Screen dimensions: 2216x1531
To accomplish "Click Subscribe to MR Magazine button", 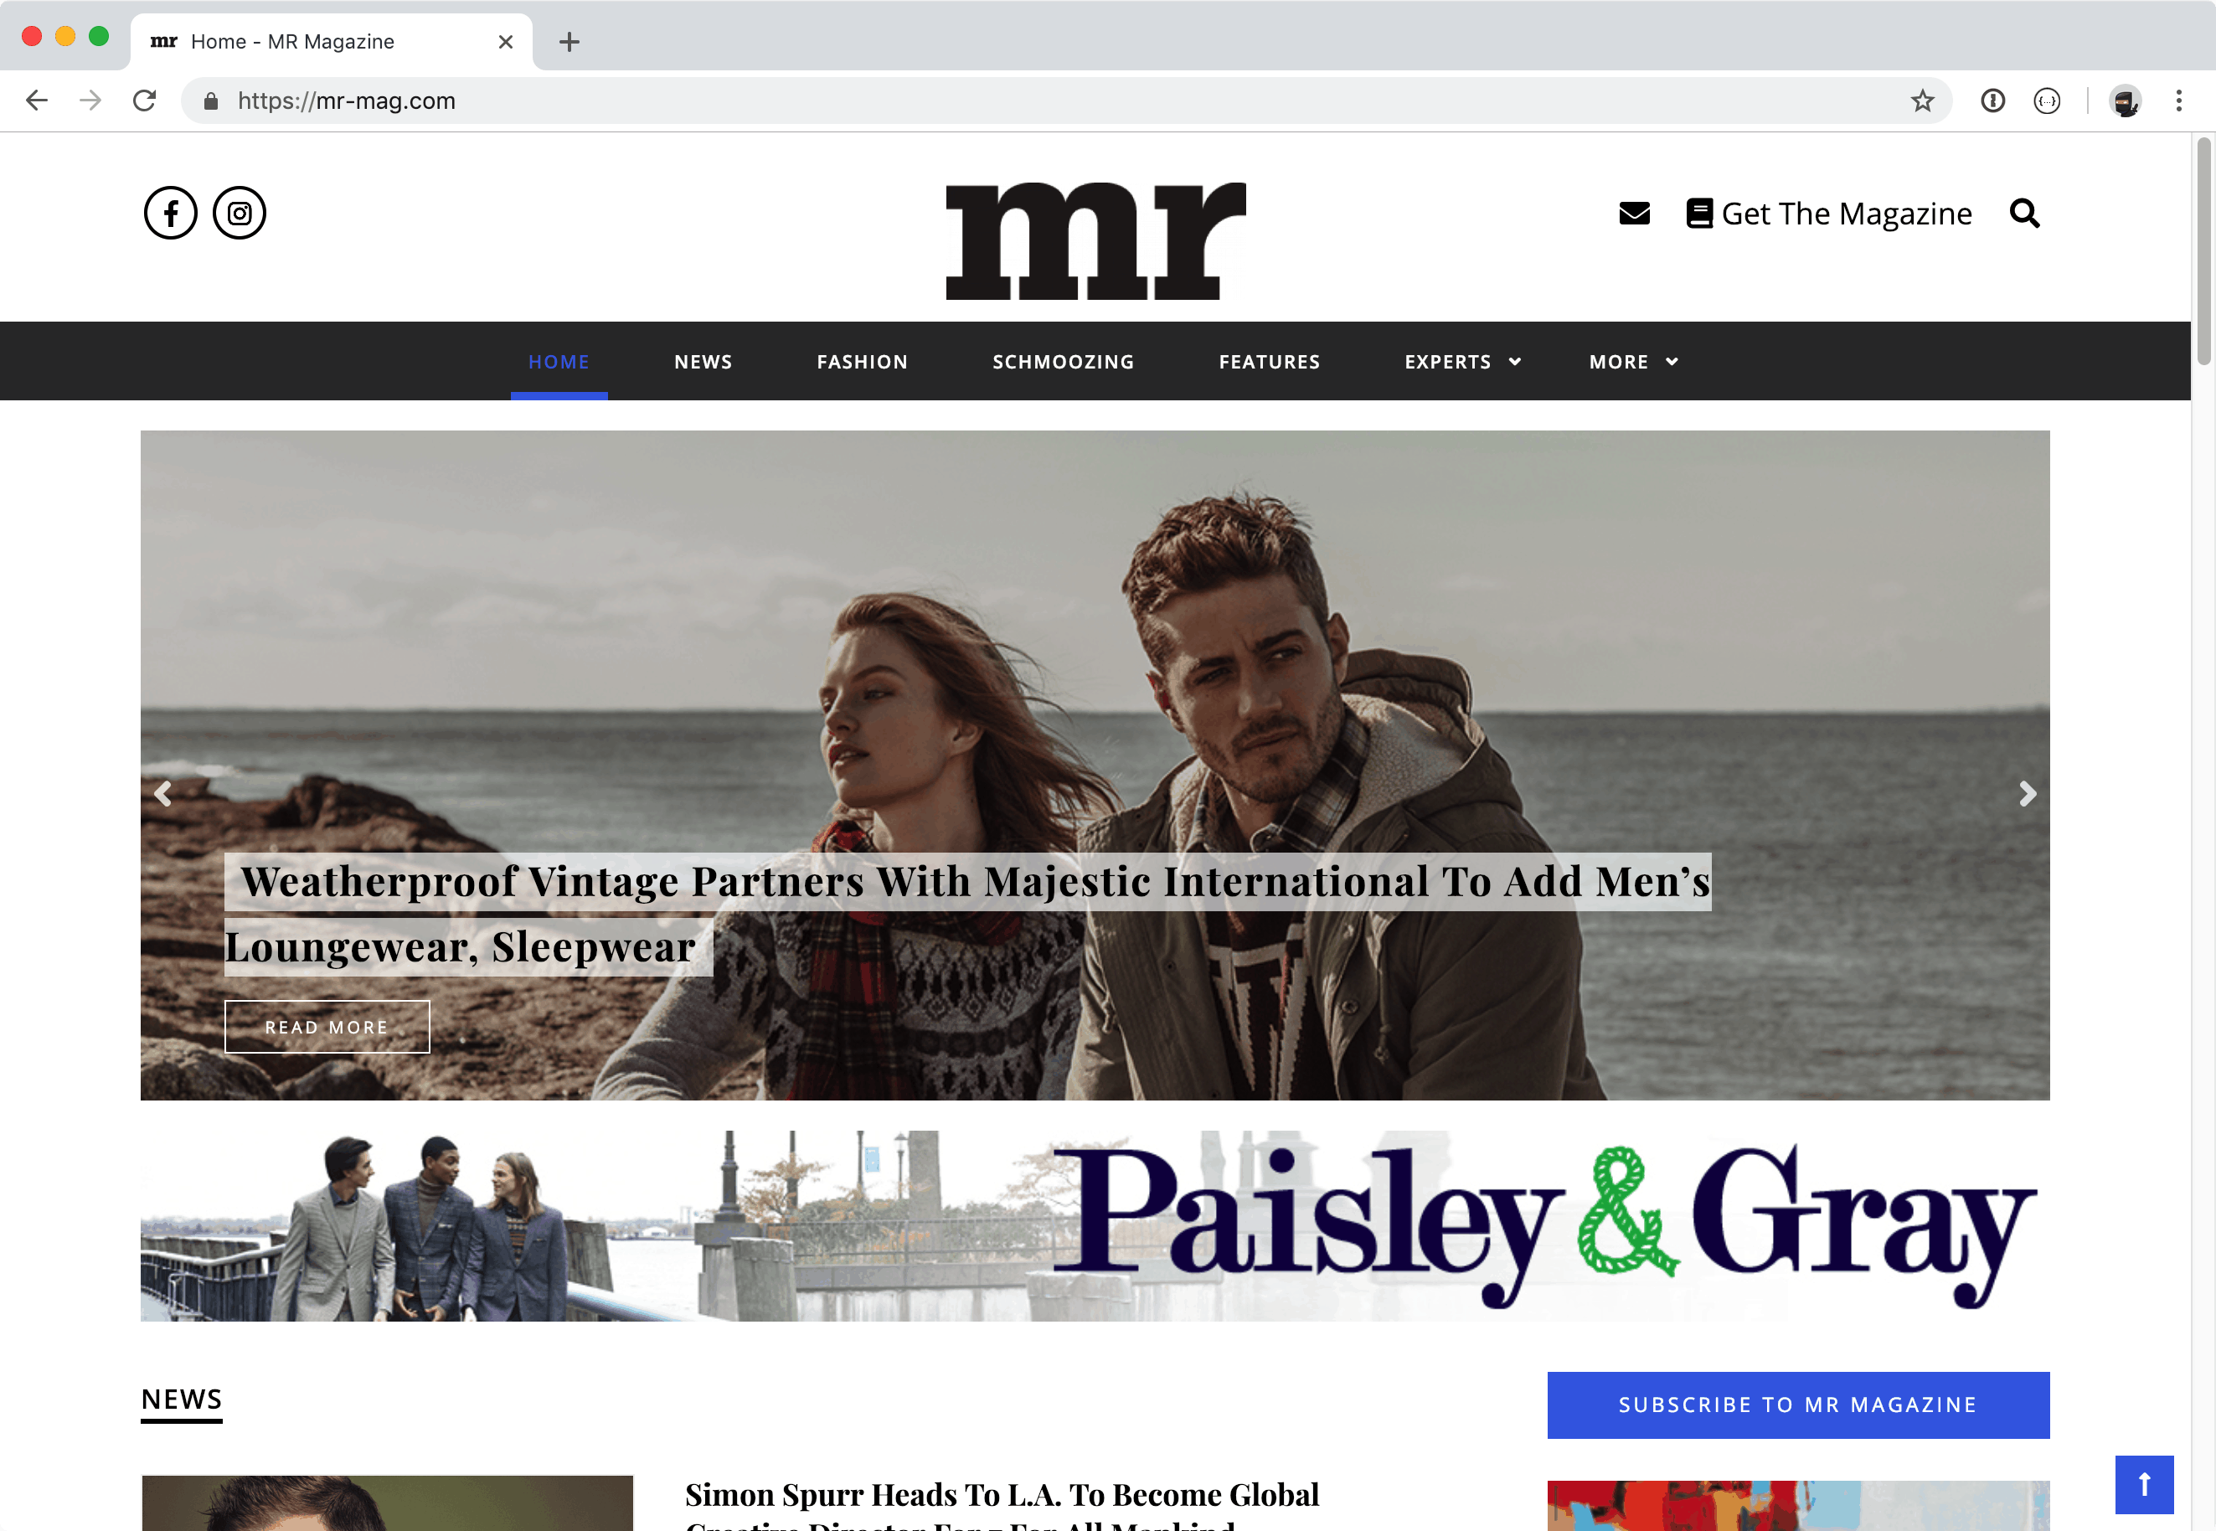I will point(1798,1405).
